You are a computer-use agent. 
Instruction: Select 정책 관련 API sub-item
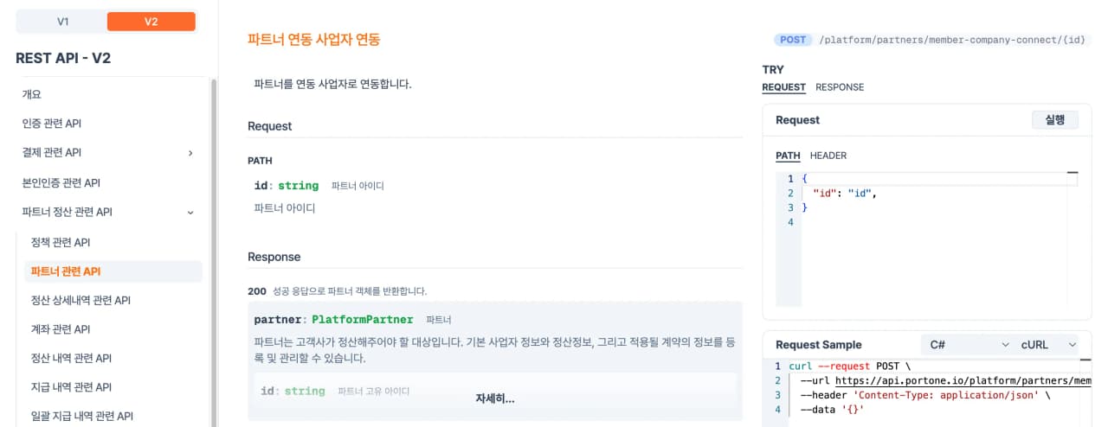[x=61, y=242]
